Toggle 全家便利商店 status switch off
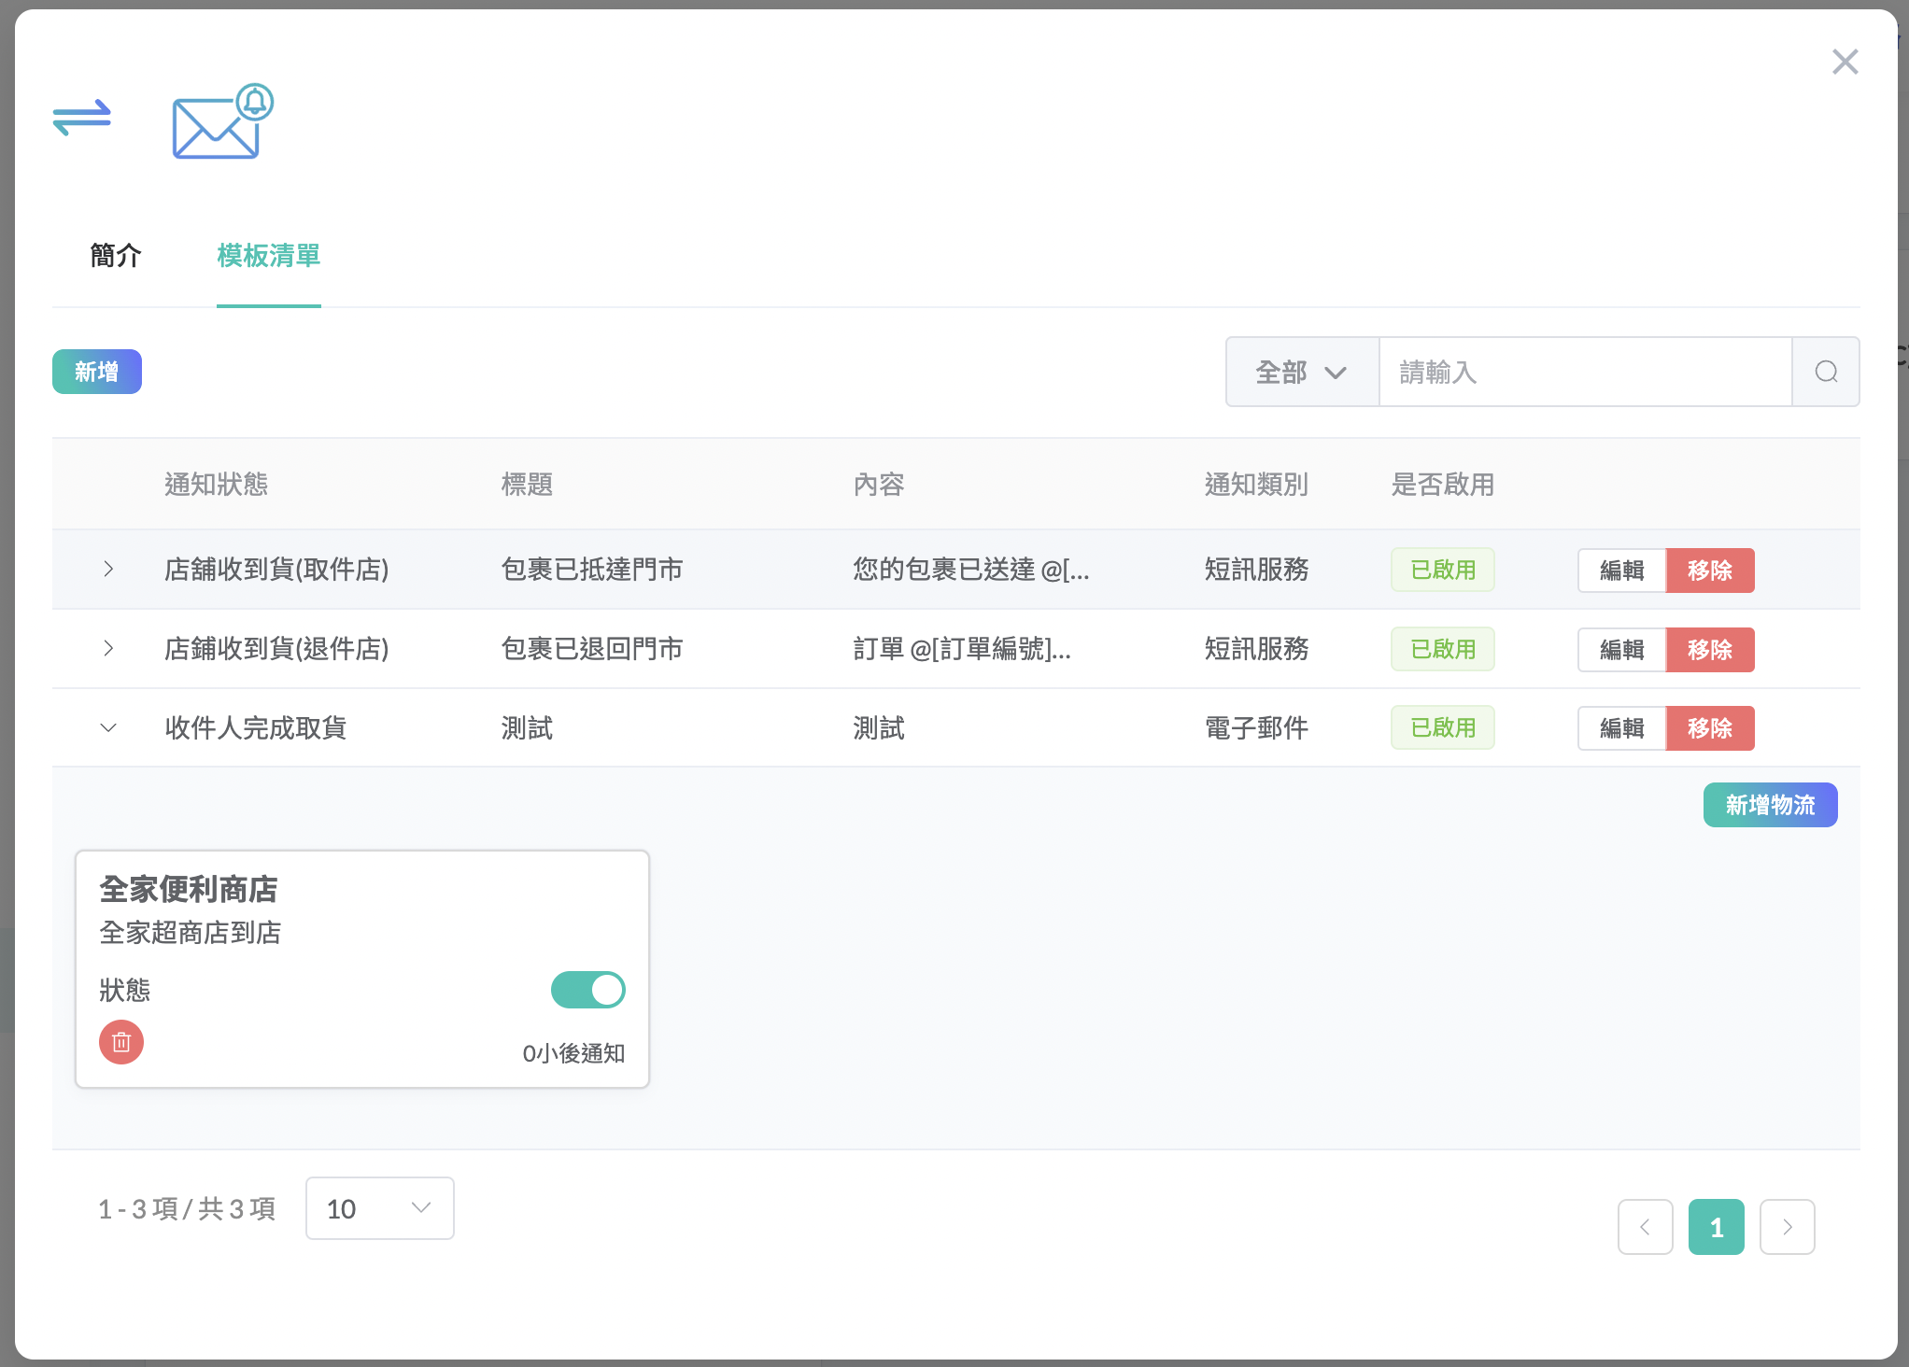 tap(587, 990)
